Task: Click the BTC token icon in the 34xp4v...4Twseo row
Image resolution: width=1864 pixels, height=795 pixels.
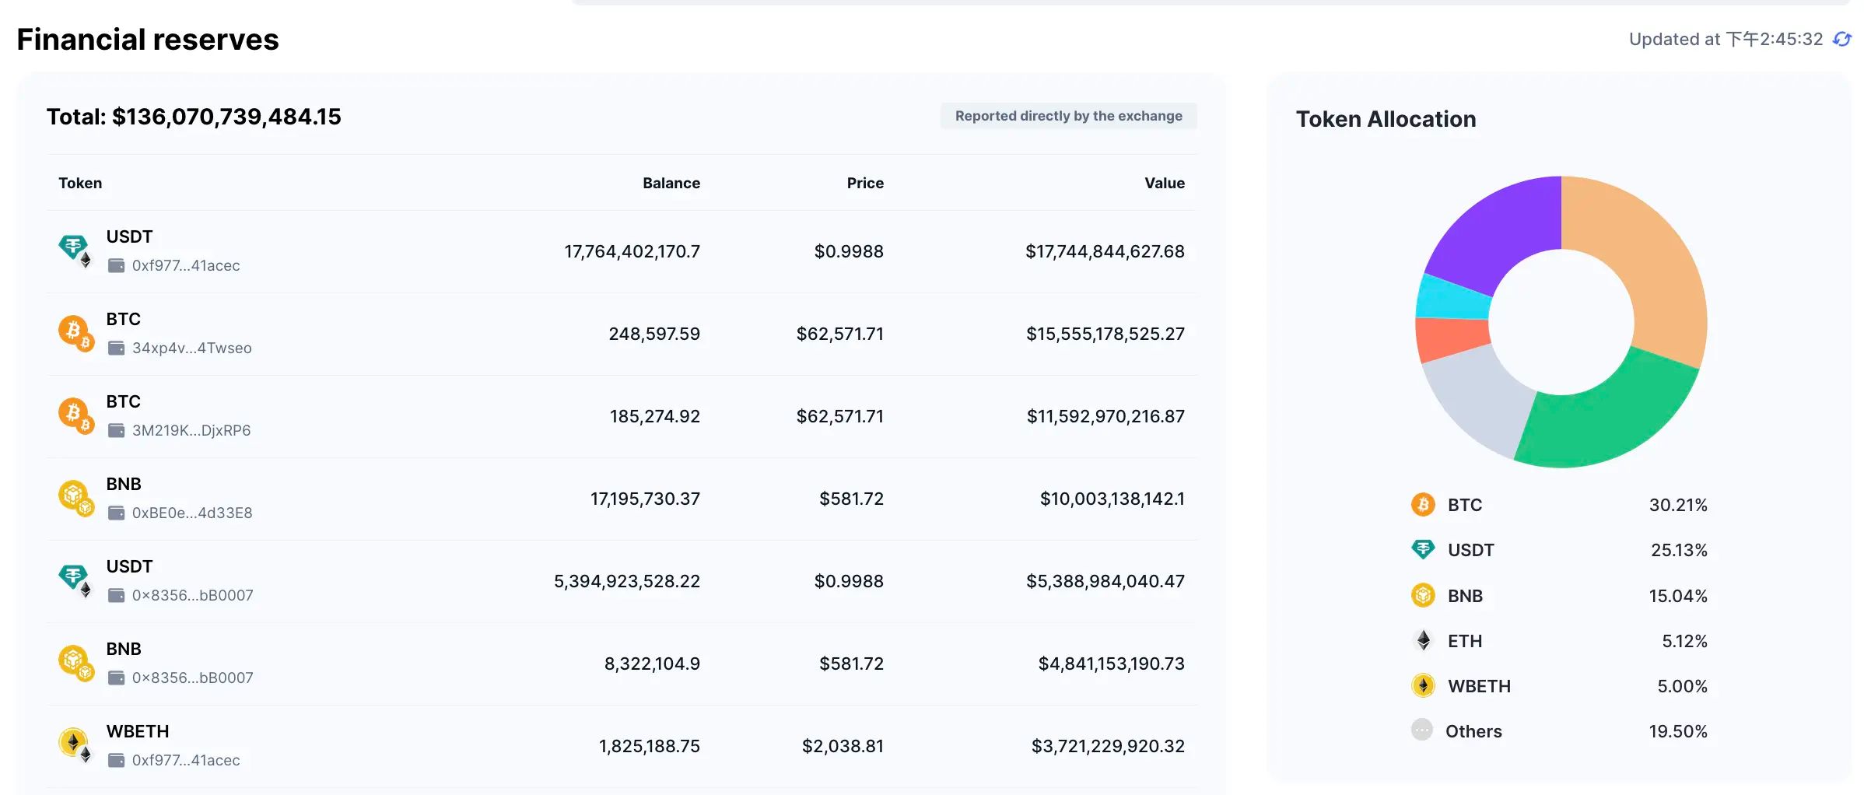Action: (x=75, y=334)
